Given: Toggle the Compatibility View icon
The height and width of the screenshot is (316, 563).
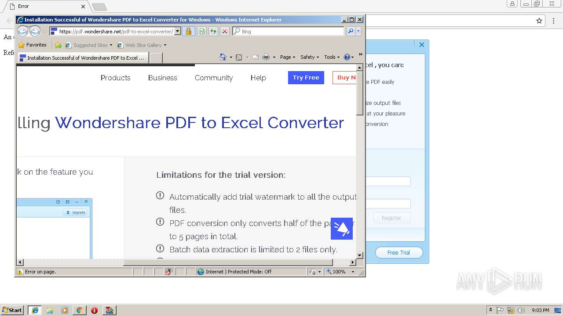Looking at the screenshot, I should pyautogui.click(x=202, y=32).
